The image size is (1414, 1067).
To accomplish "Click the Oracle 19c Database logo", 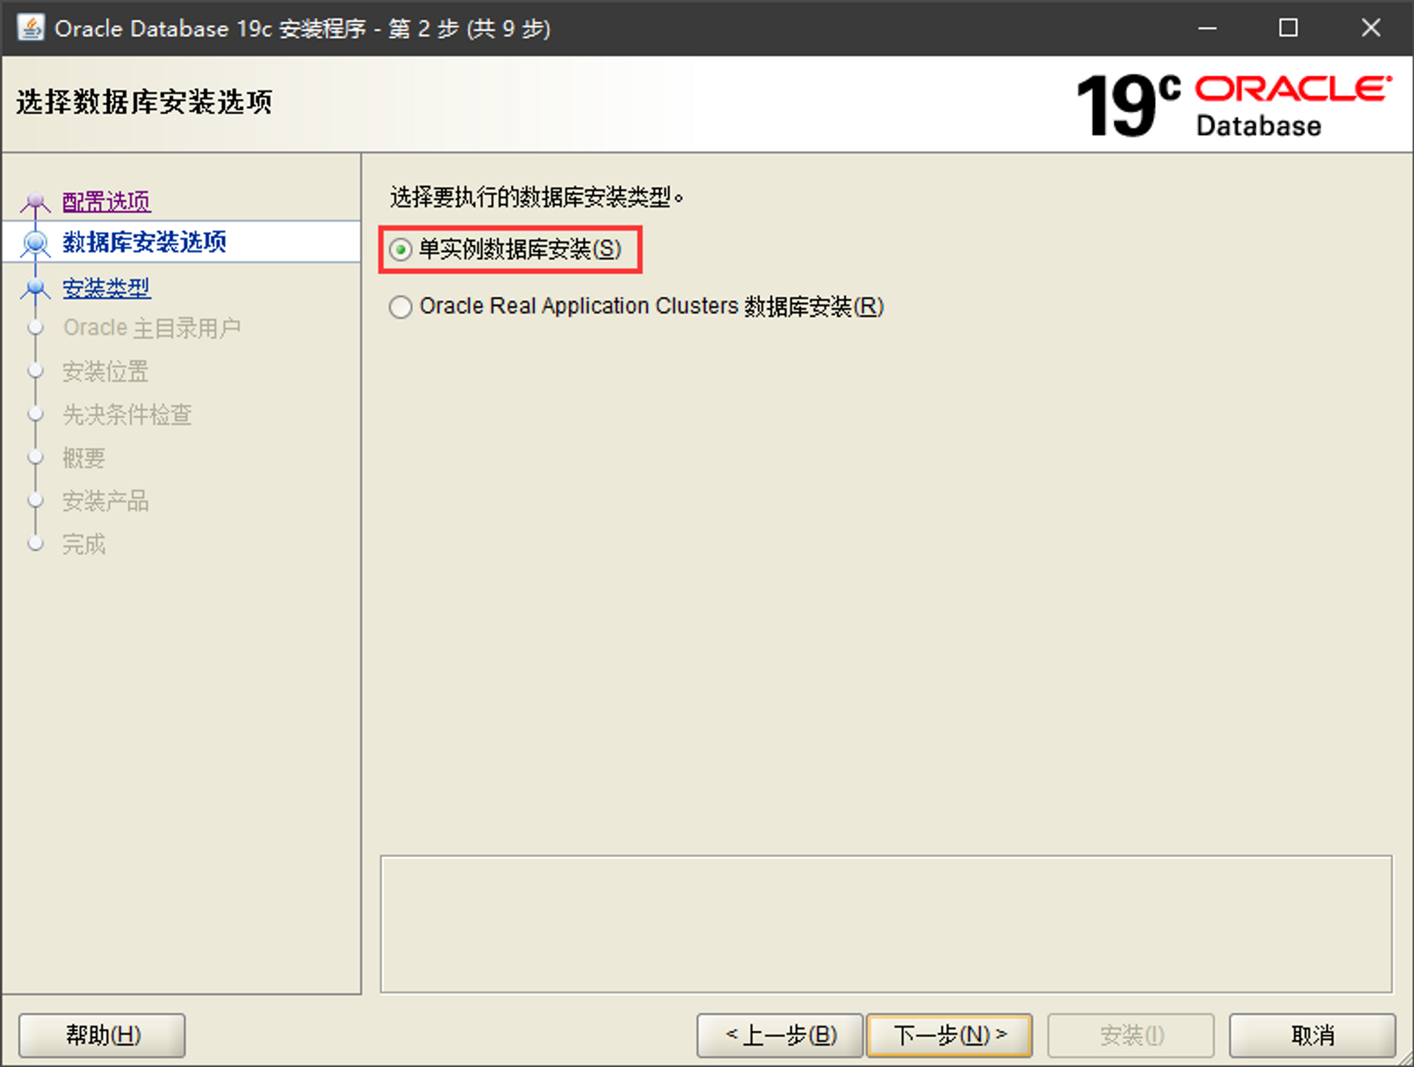I will (1233, 105).
